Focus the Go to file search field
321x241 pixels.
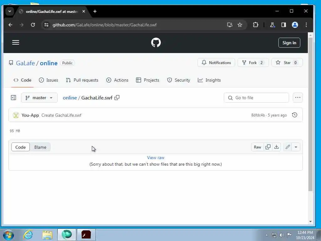point(256,98)
